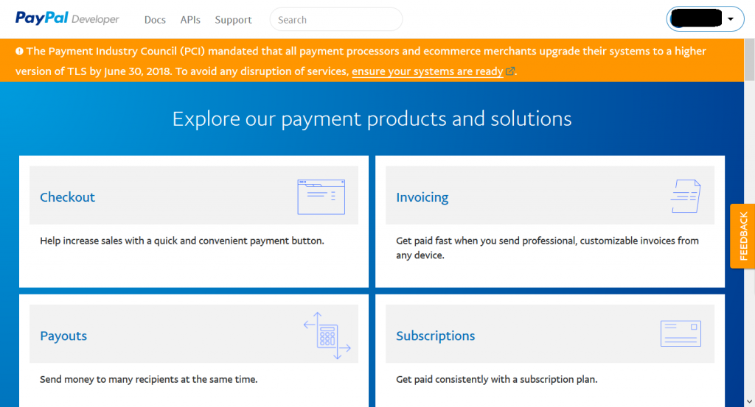Viewport: 755px width, 407px height.
Task: Select the Subscriptions product heading
Action: (436, 336)
